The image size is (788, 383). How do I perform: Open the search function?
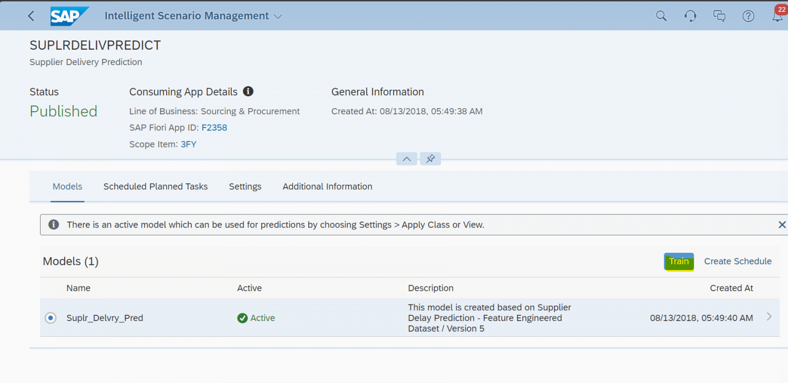pyautogui.click(x=661, y=16)
